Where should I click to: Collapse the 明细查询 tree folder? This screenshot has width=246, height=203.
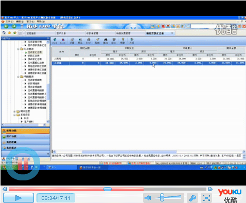tap(18, 77)
